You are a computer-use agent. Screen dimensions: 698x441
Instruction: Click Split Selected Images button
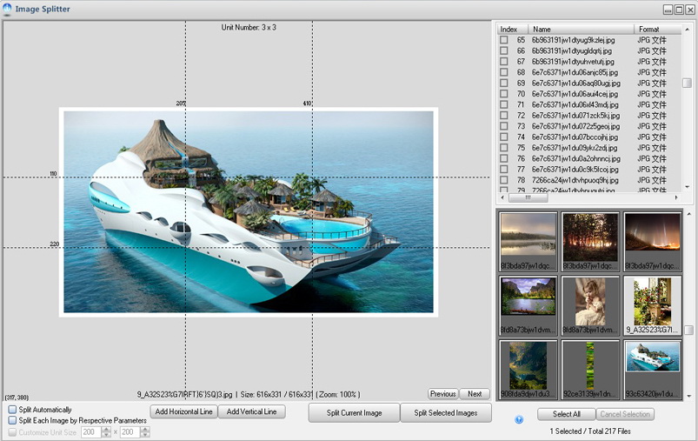click(x=446, y=413)
